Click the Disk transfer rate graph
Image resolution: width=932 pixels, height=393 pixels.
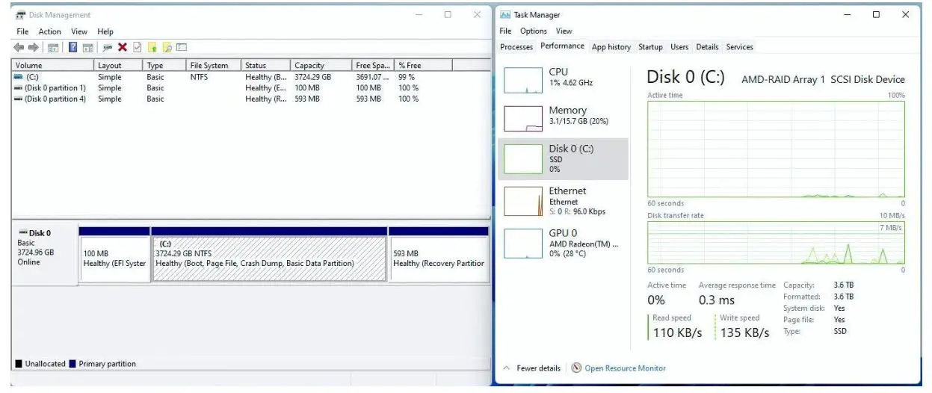pos(776,242)
